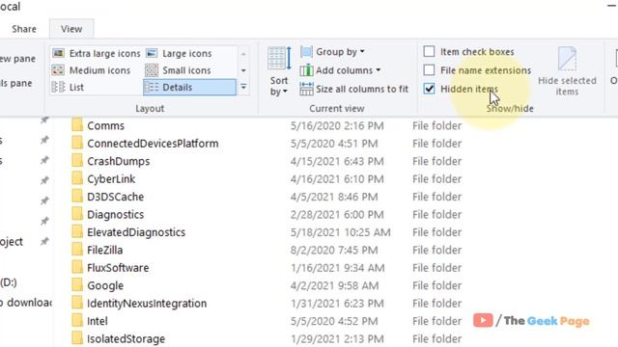Image resolution: width=618 pixels, height=347 pixels.
Task: Click Hide selected items button
Action: coord(567,70)
